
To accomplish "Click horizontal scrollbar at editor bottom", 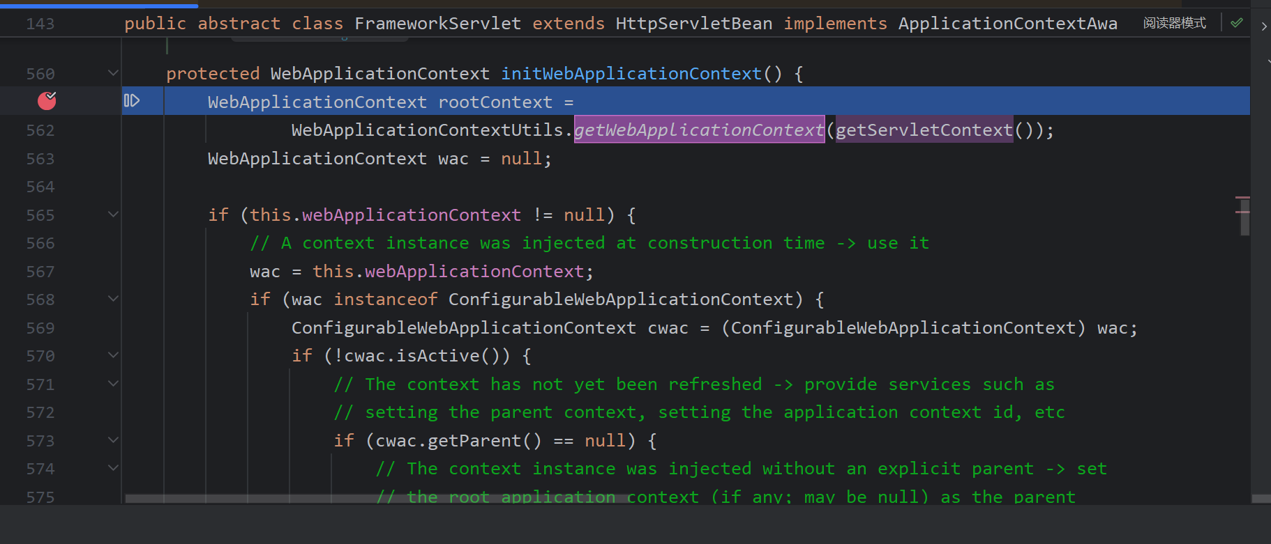I will coord(377,499).
